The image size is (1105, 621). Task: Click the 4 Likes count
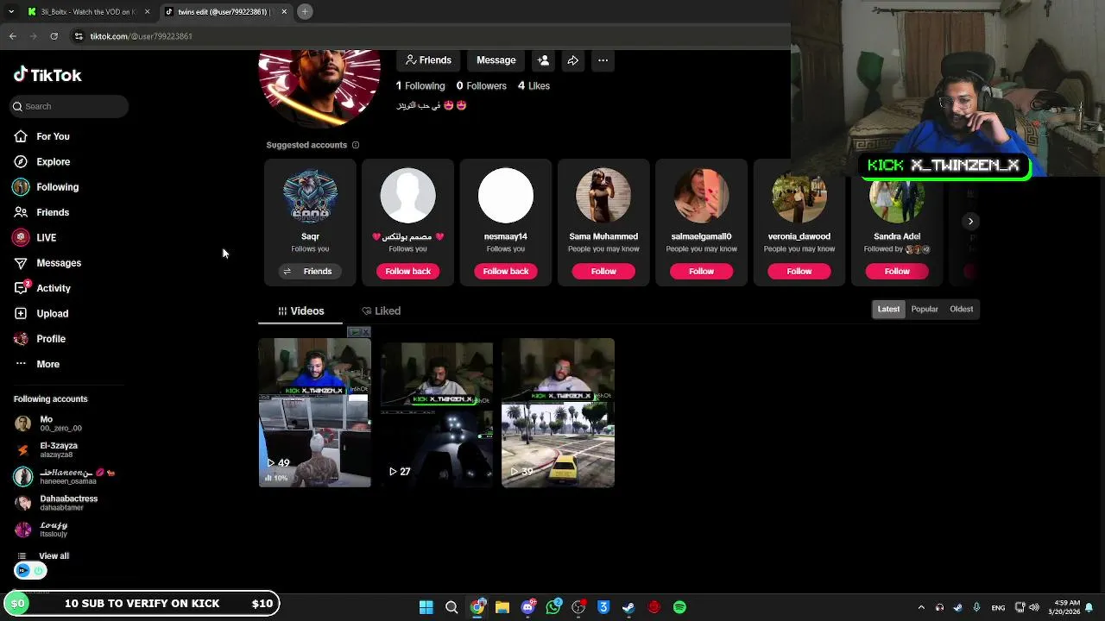click(534, 86)
